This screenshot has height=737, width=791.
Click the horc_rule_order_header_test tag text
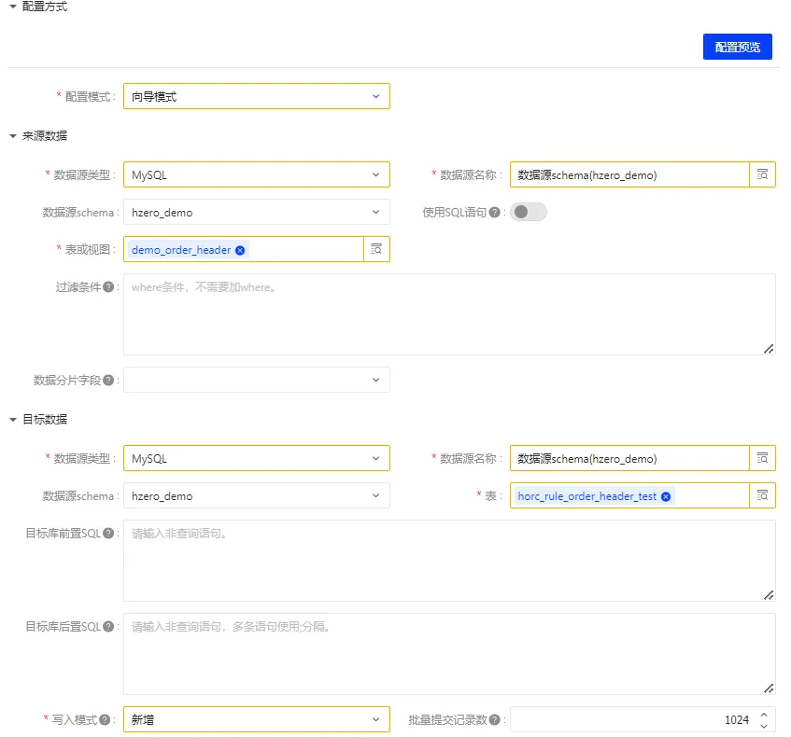[x=587, y=496]
